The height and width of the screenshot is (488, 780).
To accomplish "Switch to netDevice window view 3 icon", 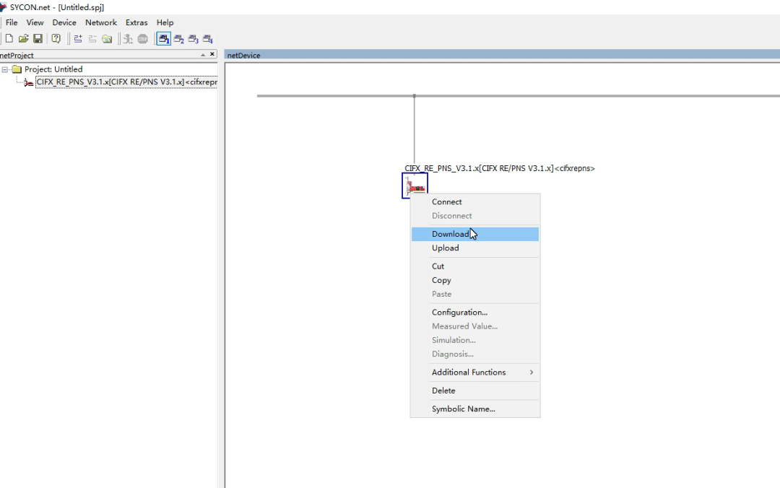I will [x=192, y=38].
